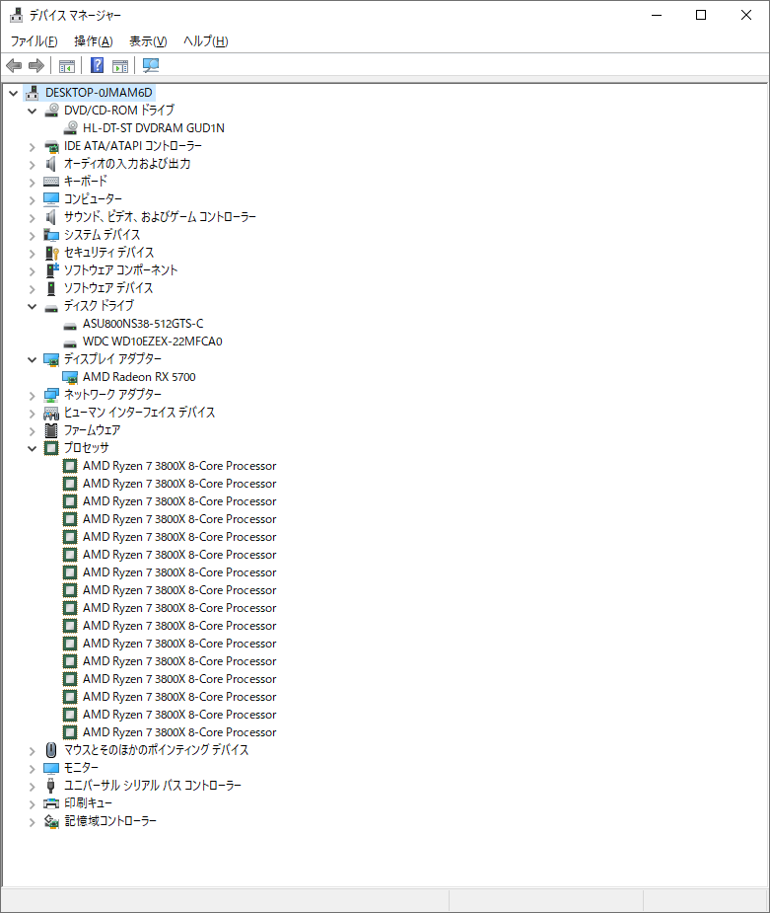
Task: Click the AMD Radeon RX 5700 device icon
Action: 70,377
